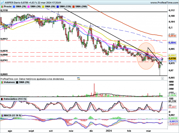Click the orange highlighted ellipse on chart

[x=145, y=56]
